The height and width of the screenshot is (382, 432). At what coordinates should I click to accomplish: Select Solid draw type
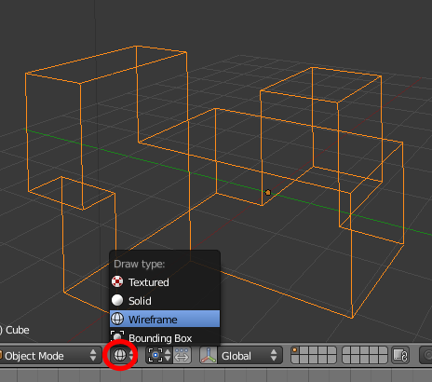[165, 301]
